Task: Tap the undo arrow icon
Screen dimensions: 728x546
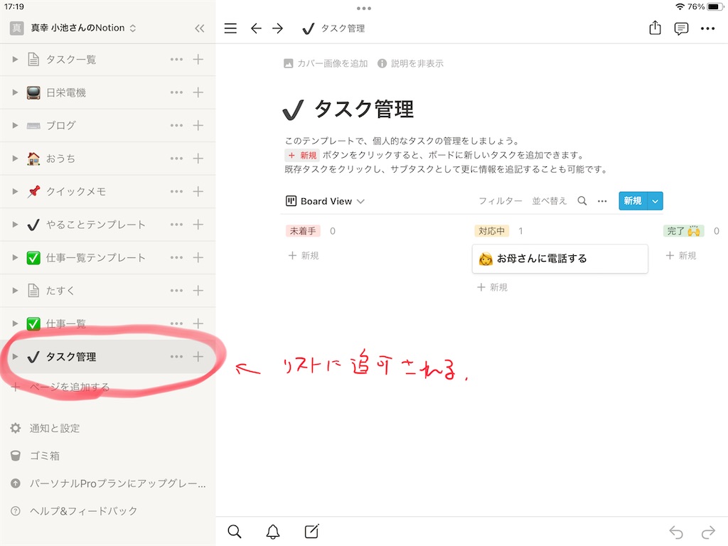Action: coord(676,532)
